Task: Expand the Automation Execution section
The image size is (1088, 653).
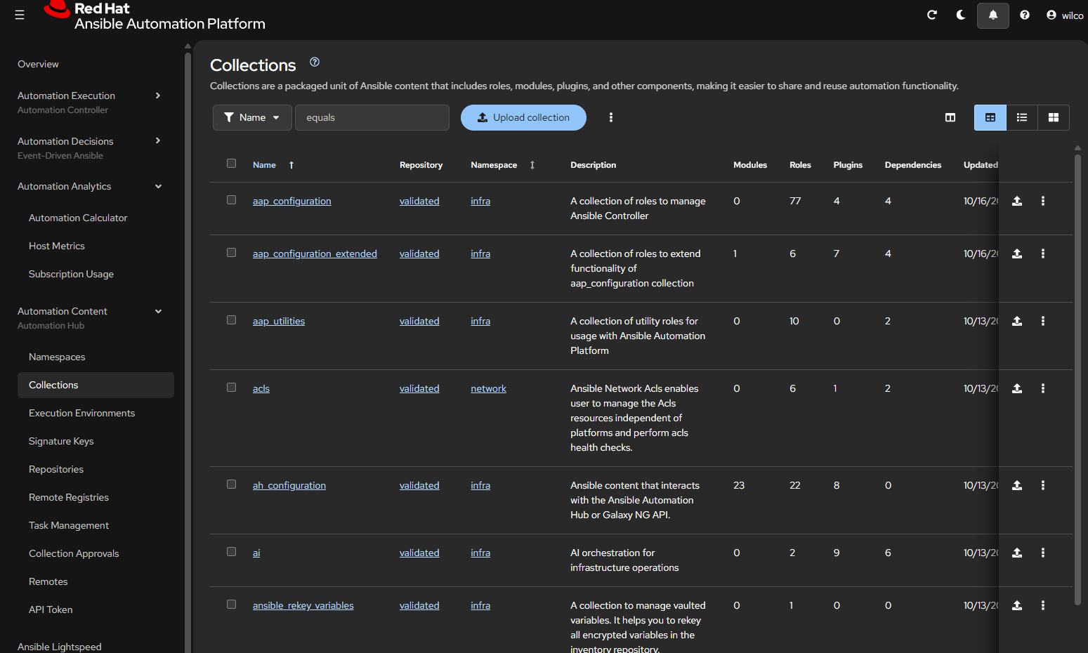Action: [x=158, y=95]
